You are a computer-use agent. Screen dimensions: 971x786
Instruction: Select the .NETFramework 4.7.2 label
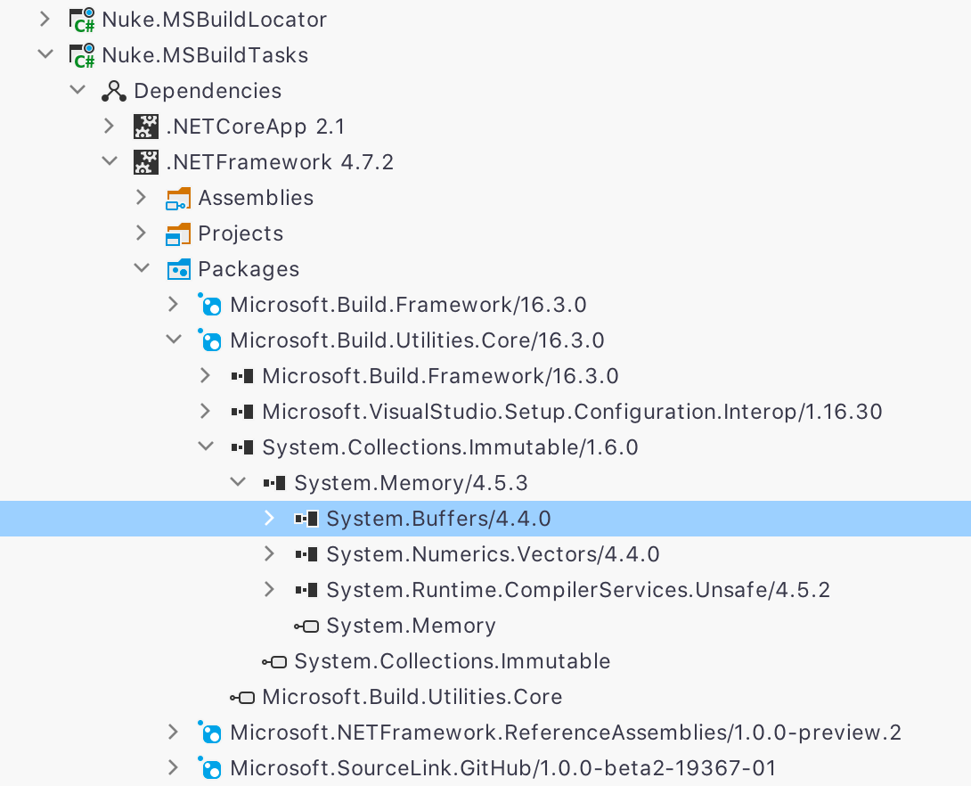[280, 161]
